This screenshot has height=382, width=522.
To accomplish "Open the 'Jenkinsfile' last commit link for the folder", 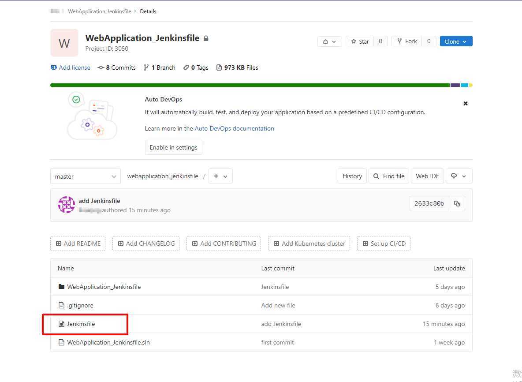I will pos(275,287).
